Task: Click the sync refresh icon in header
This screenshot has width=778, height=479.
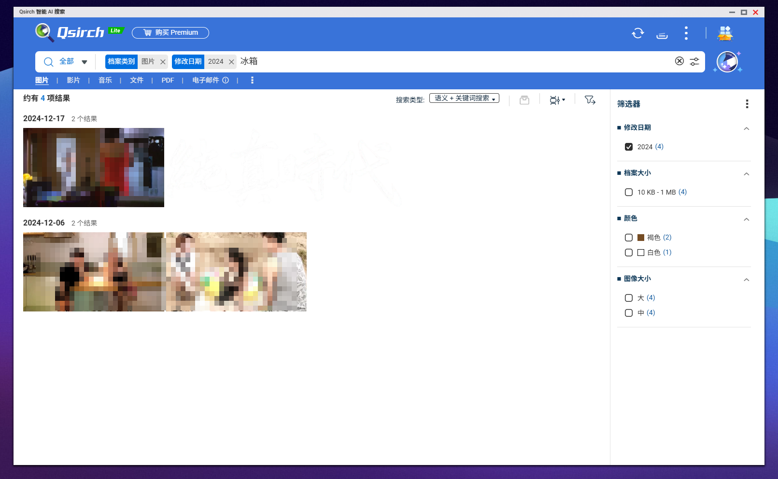Action: (637, 33)
